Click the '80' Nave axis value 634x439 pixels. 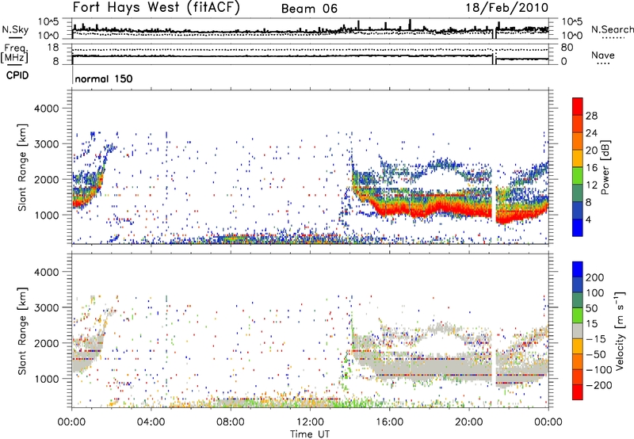[x=567, y=48]
